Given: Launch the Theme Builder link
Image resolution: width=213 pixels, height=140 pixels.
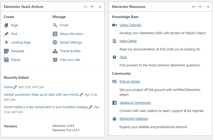Looking at the screenshot, I should coord(70,51).
